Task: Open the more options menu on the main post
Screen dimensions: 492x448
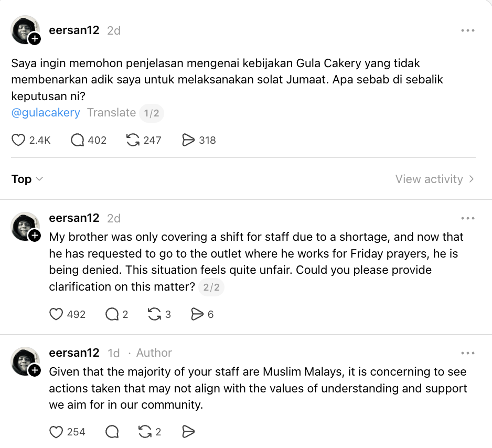Action: [x=467, y=30]
